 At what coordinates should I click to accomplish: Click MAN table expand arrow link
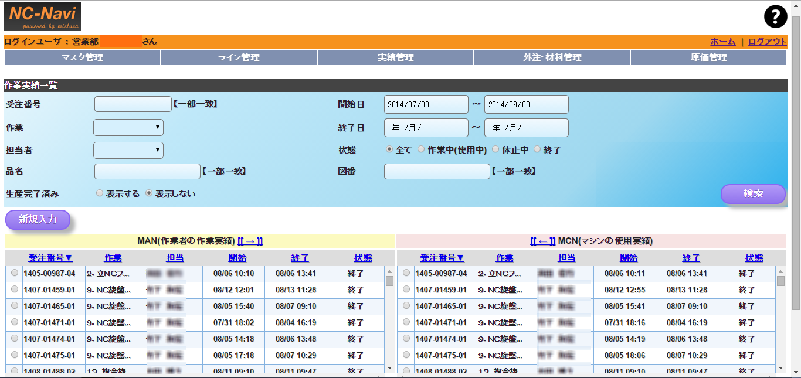(250, 241)
